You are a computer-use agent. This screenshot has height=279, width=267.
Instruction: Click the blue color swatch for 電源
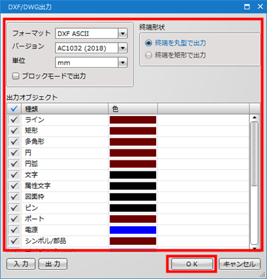[x=133, y=230]
